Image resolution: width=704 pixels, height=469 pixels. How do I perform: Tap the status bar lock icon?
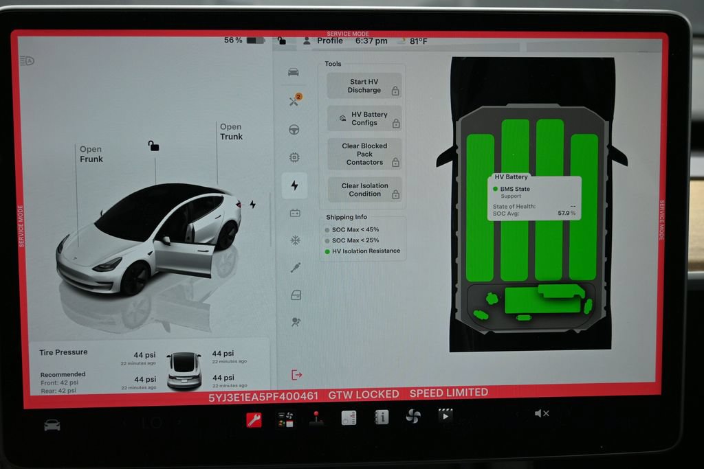click(x=281, y=41)
